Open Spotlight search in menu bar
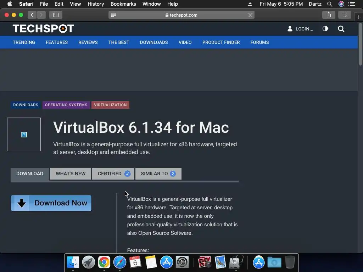The height and width of the screenshot is (272, 363). [330, 4]
